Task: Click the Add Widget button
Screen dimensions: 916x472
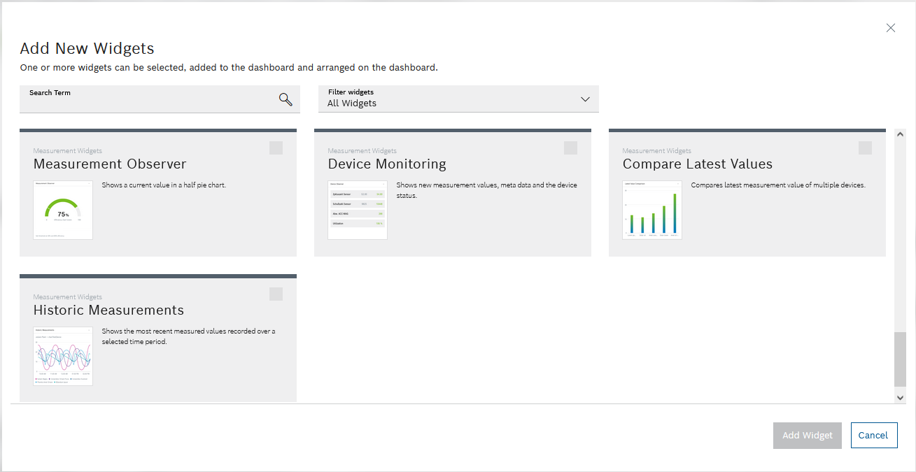Action: (807, 435)
